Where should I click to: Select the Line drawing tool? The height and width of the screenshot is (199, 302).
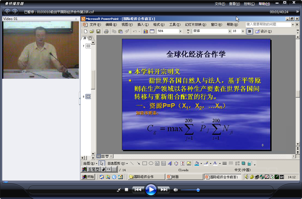[132, 163]
